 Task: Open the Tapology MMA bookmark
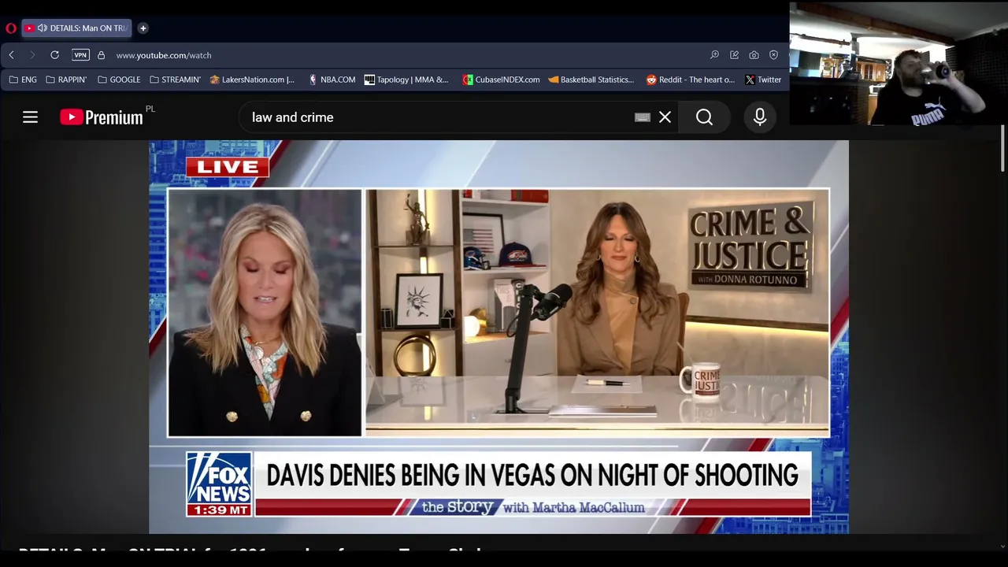pos(406,80)
